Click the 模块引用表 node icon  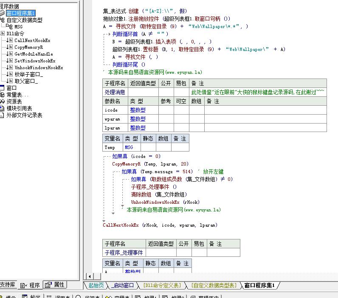point(2,108)
